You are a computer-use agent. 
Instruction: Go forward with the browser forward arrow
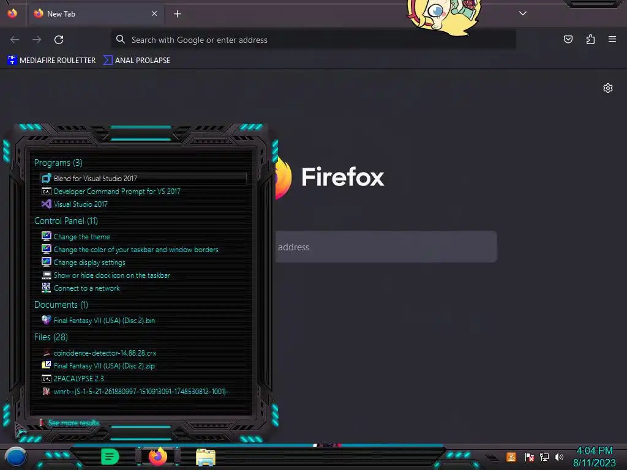coord(37,40)
